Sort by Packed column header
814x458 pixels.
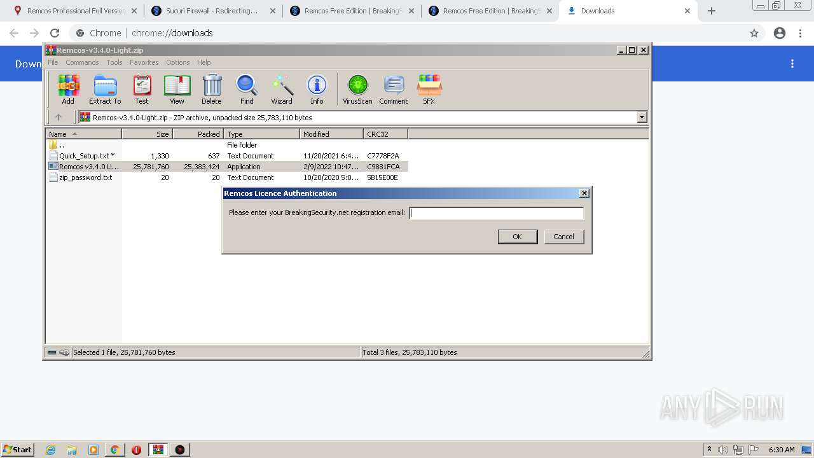(198, 134)
